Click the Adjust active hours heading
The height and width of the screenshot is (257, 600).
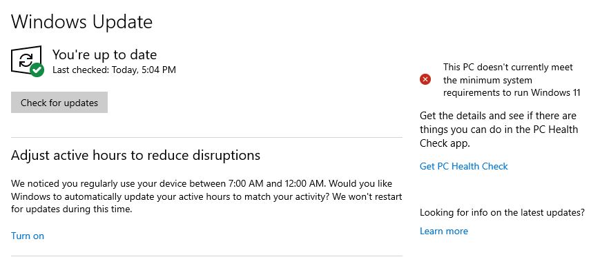[136, 155]
